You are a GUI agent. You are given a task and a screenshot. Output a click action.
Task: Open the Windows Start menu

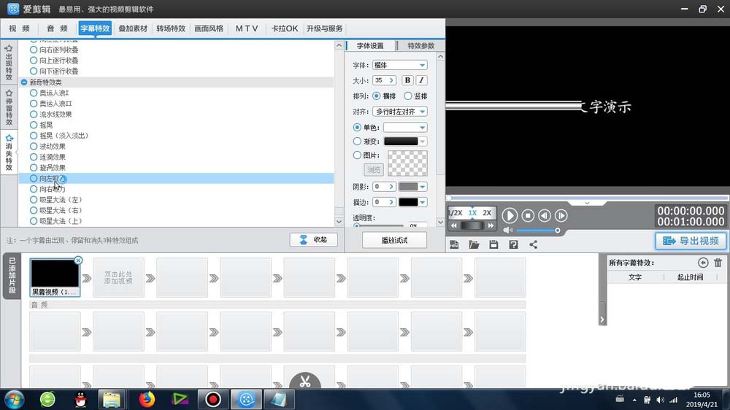(x=14, y=399)
